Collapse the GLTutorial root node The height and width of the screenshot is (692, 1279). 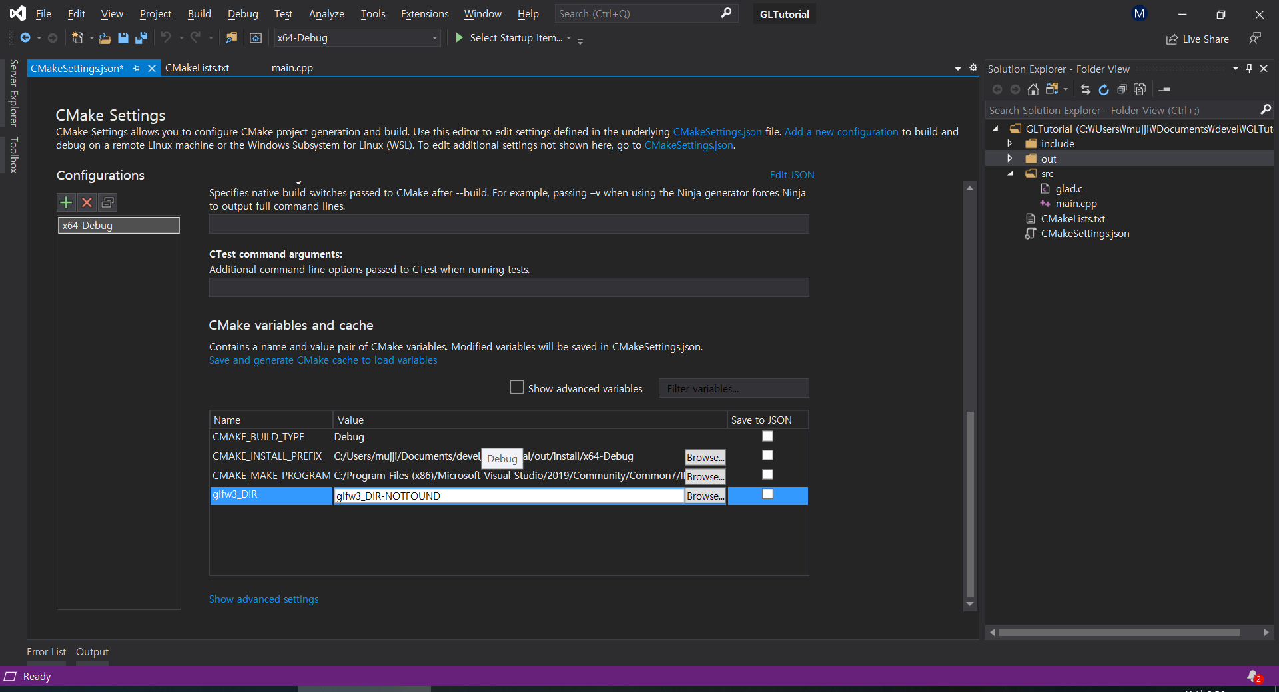click(x=995, y=129)
